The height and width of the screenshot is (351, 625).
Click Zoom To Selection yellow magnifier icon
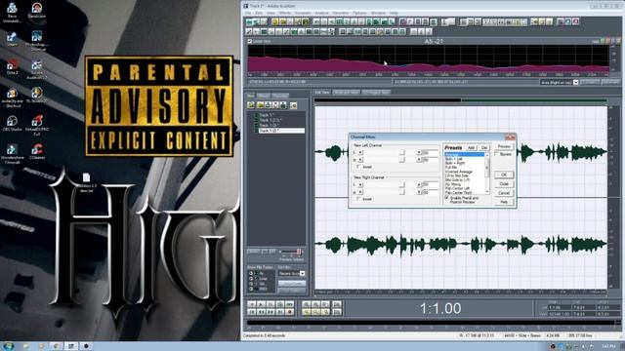306,312
